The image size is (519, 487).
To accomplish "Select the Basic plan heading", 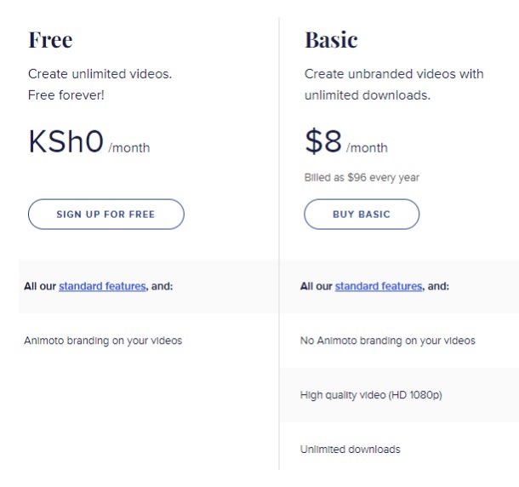I will 331,40.
